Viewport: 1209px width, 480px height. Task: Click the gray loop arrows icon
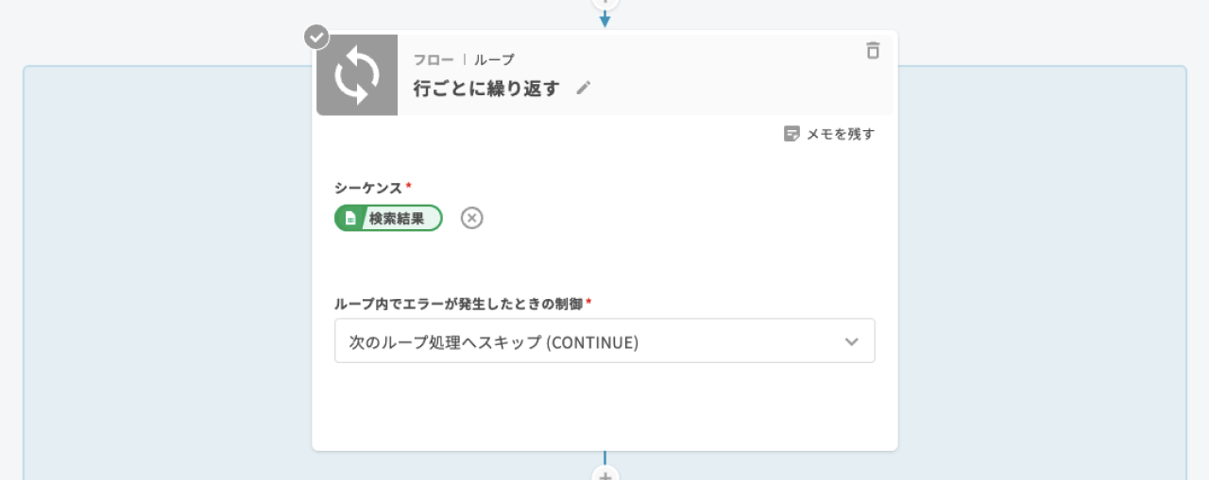[x=357, y=74]
